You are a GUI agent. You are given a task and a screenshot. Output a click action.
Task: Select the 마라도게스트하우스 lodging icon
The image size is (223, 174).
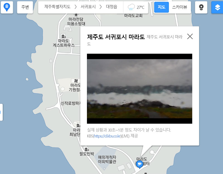63,36
